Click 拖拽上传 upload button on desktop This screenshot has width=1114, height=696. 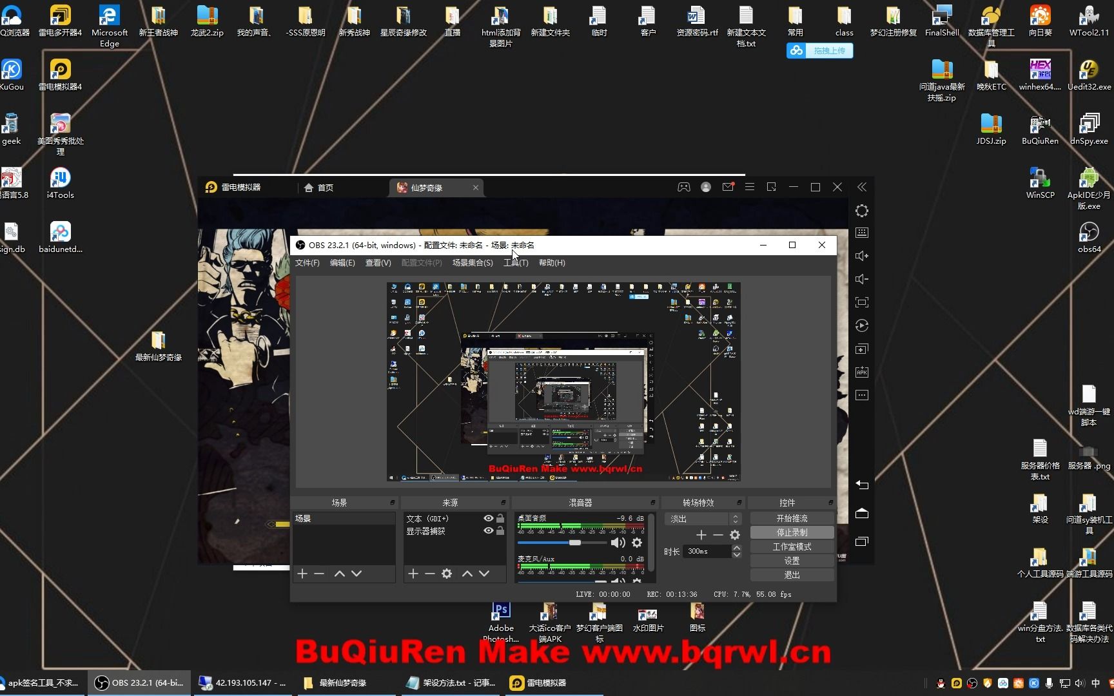point(820,51)
